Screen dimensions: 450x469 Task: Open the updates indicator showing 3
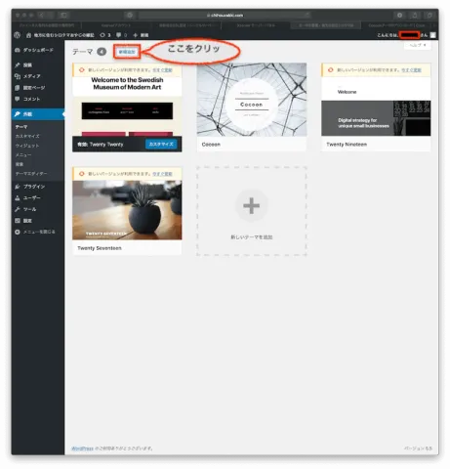(105, 35)
